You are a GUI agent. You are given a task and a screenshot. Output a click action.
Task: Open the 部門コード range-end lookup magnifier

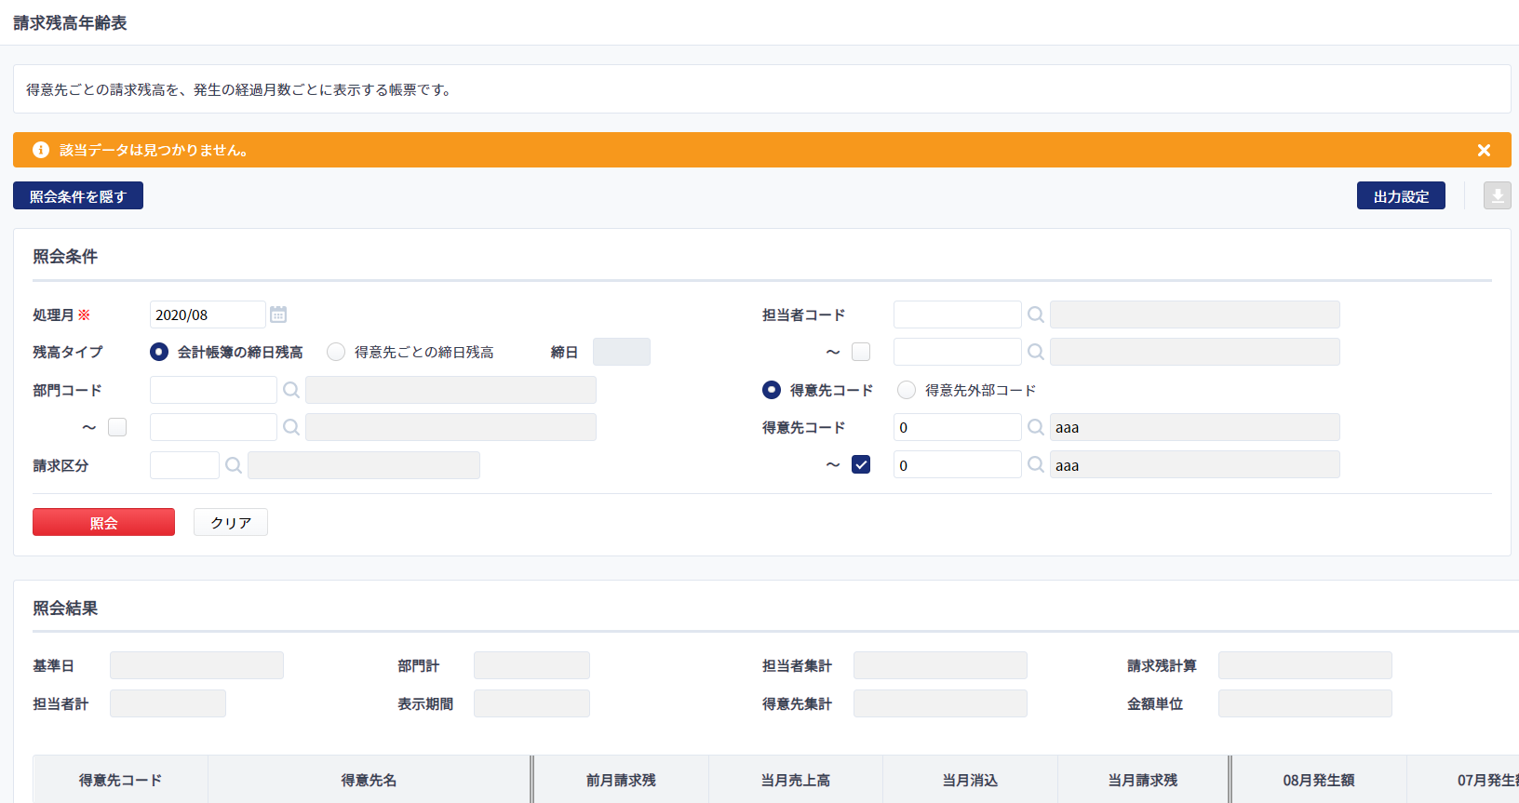[291, 427]
